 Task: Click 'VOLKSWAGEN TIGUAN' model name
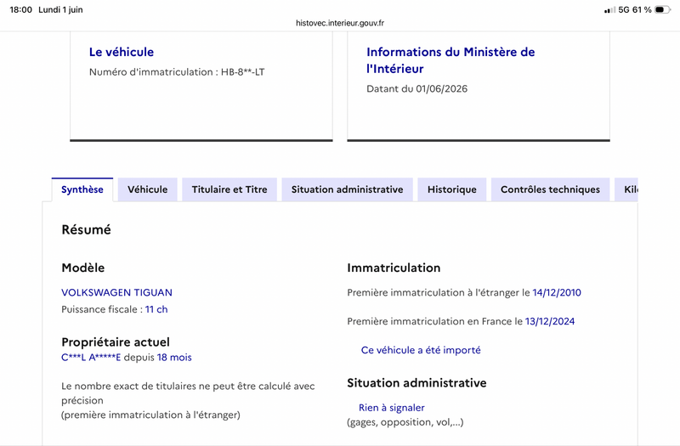click(116, 292)
